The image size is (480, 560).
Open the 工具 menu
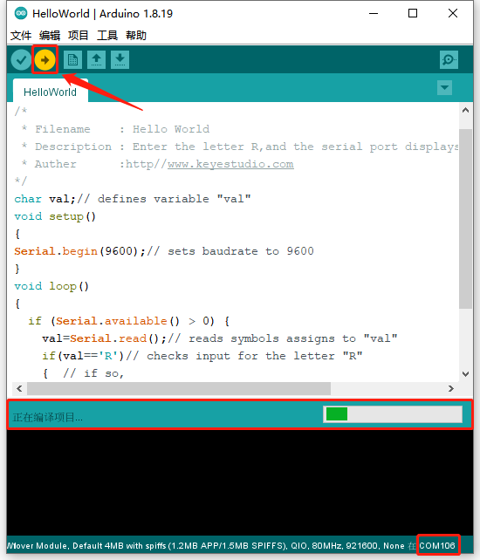[x=107, y=36]
